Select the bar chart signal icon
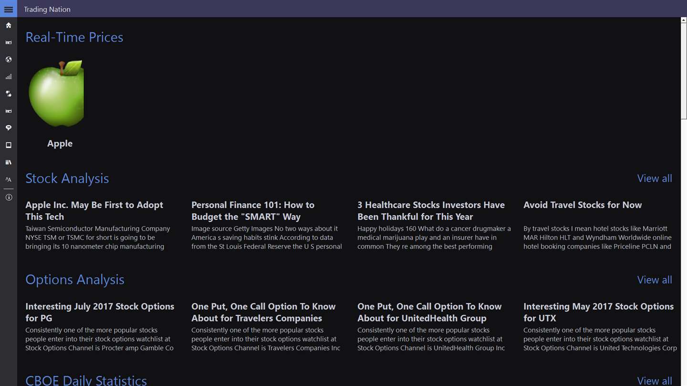The height and width of the screenshot is (386, 687). point(9,77)
